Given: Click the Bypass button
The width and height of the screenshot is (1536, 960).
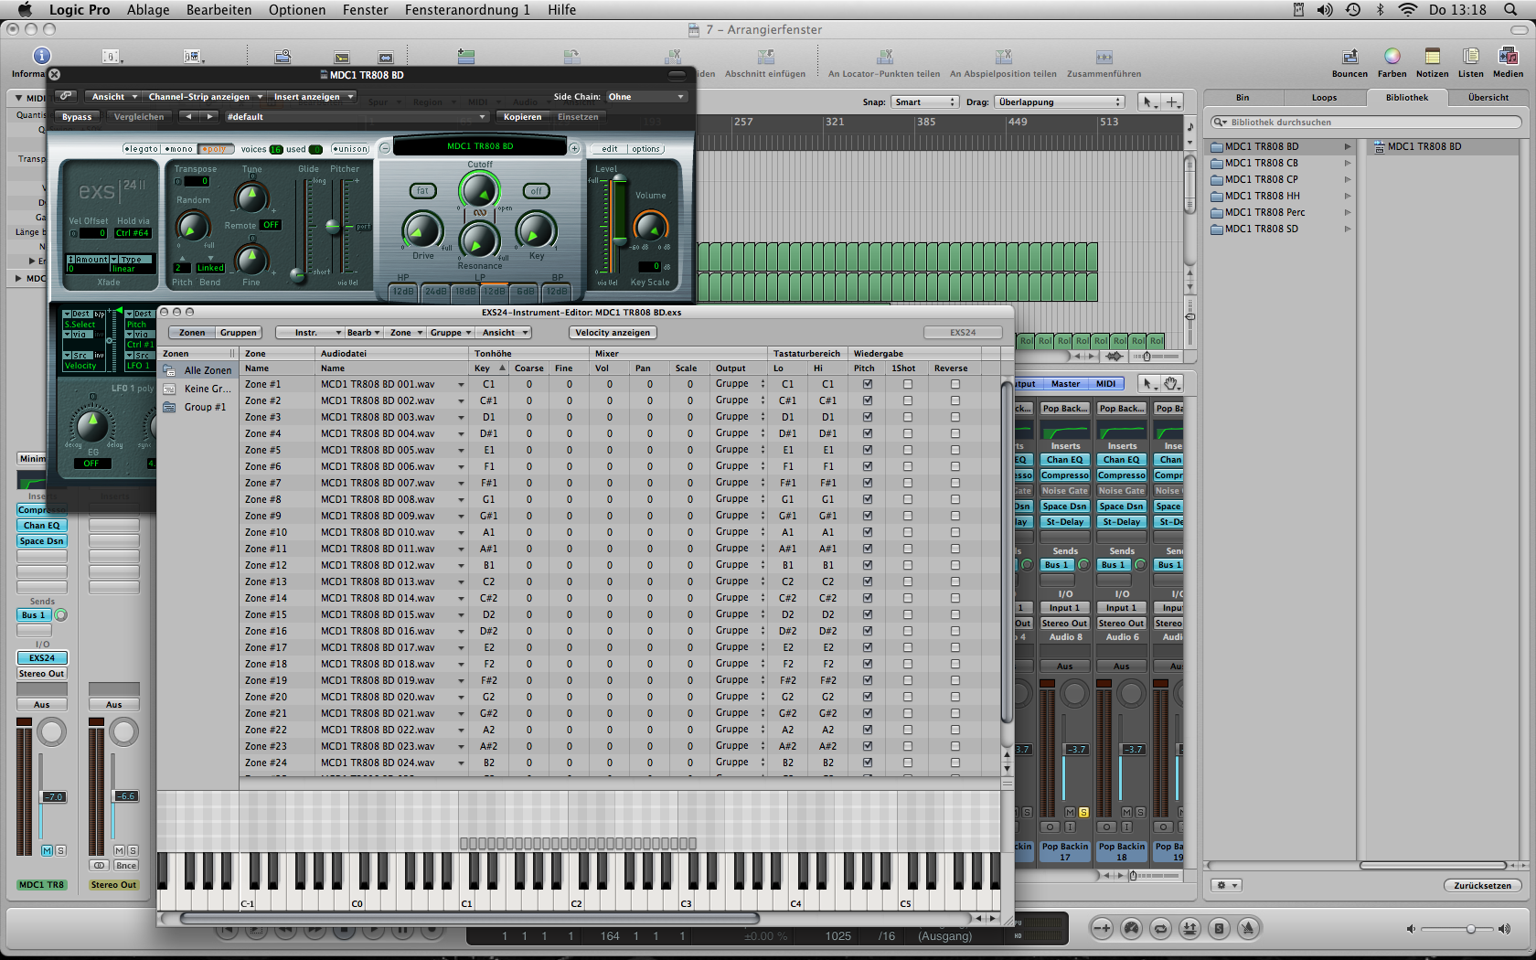Looking at the screenshot, I should (x=77, y=116).
